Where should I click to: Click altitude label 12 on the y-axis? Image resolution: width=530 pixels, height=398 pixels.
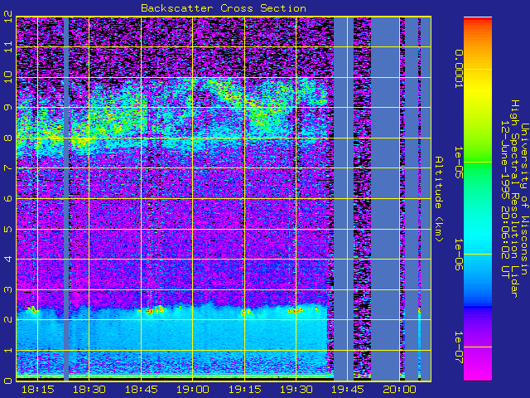click(x=8, y=17)
